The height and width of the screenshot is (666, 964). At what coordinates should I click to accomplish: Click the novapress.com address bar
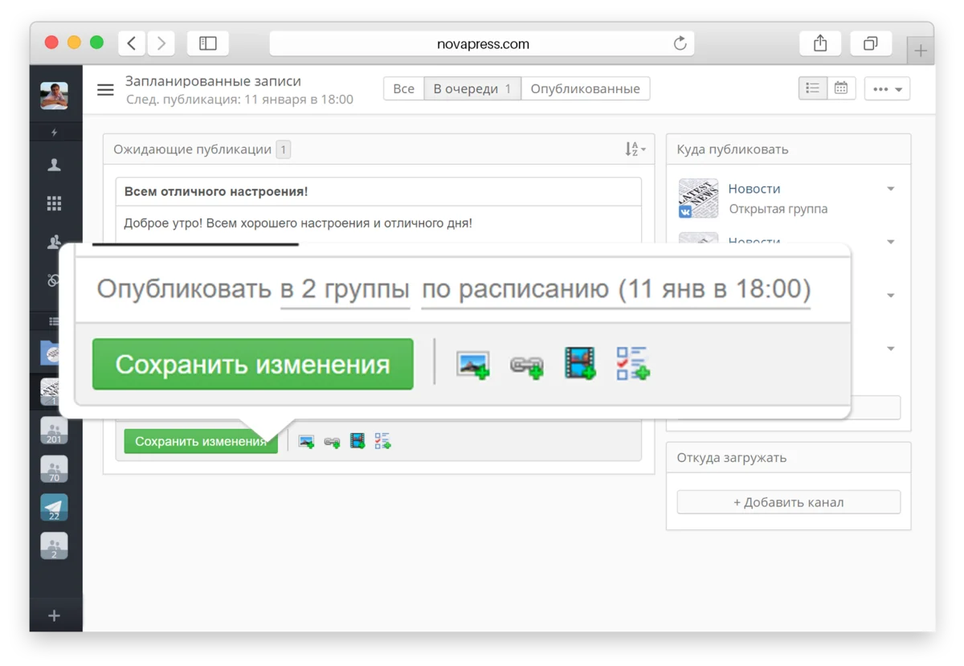click(482, 43)
